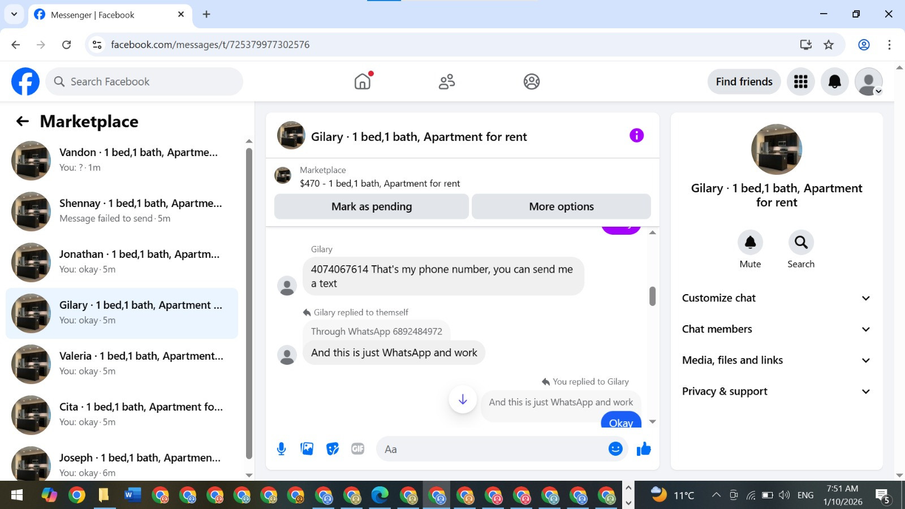The image size is (905, 509).
Task: Click the large listing photo in info panel
Action: 777,149
